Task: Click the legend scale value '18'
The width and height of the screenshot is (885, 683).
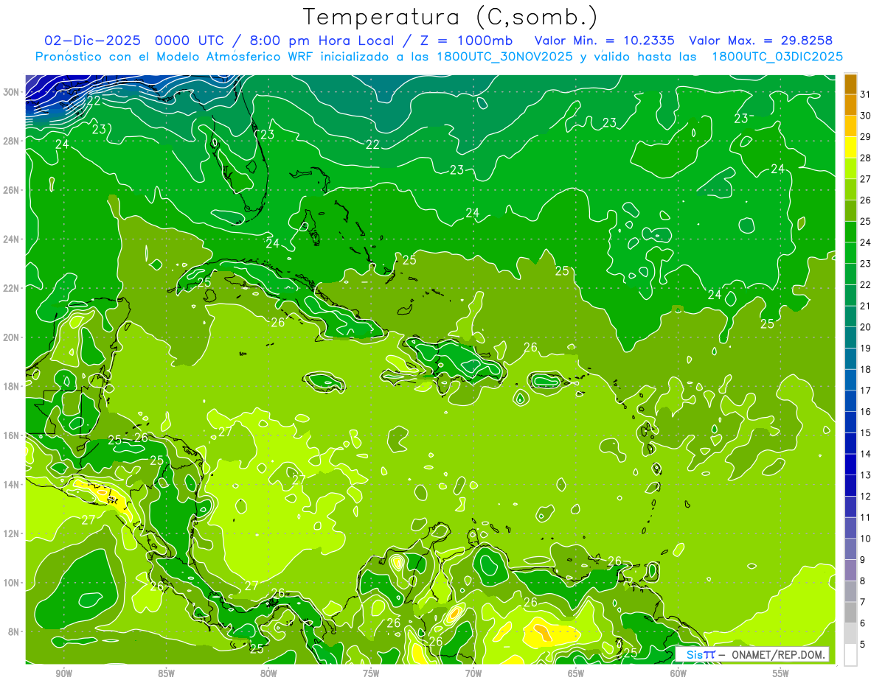Action: tap(866, 369)
